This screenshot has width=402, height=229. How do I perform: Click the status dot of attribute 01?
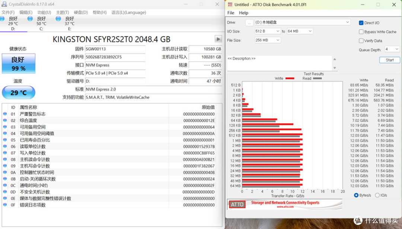click(5, 114)
